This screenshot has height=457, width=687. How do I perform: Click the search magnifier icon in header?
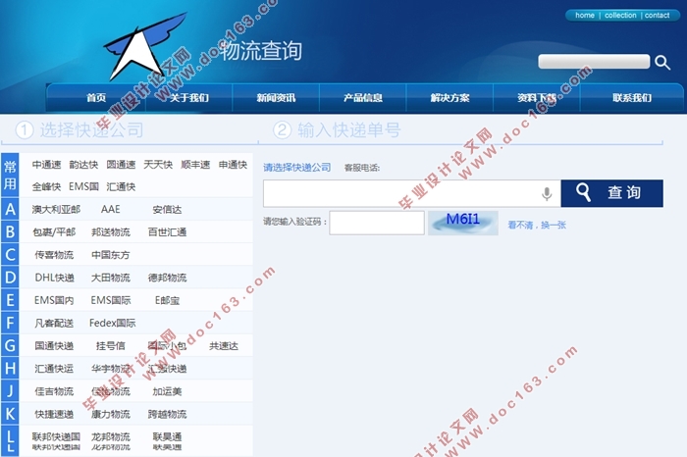[662, 63]
